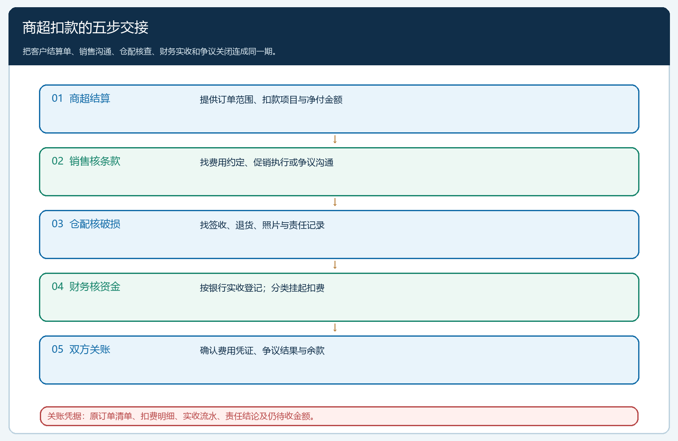Viewport: 678px width, 441px height.
Task: Click step heading 05 双方关账
Action: [x=81, y=349]
